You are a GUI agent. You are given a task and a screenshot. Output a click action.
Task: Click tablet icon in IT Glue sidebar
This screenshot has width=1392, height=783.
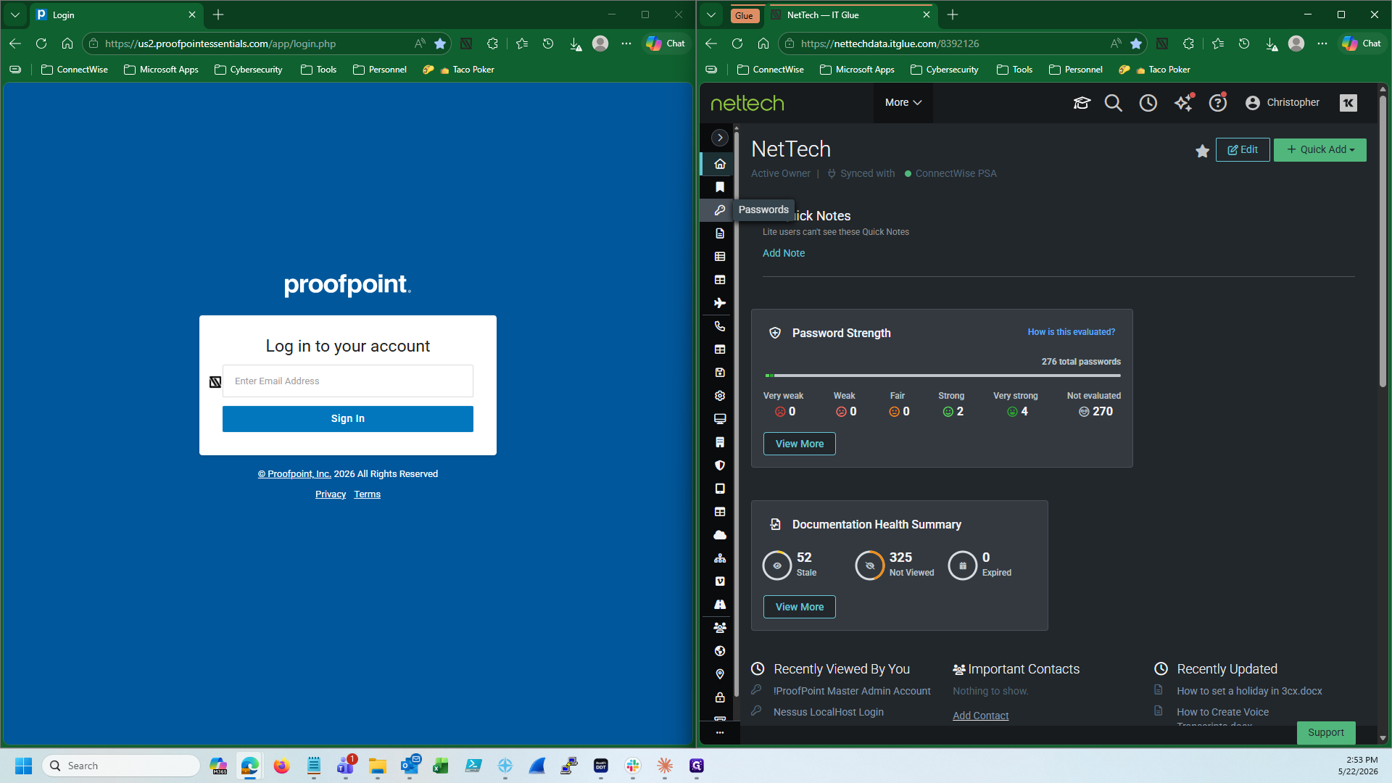tap(719, 489)
